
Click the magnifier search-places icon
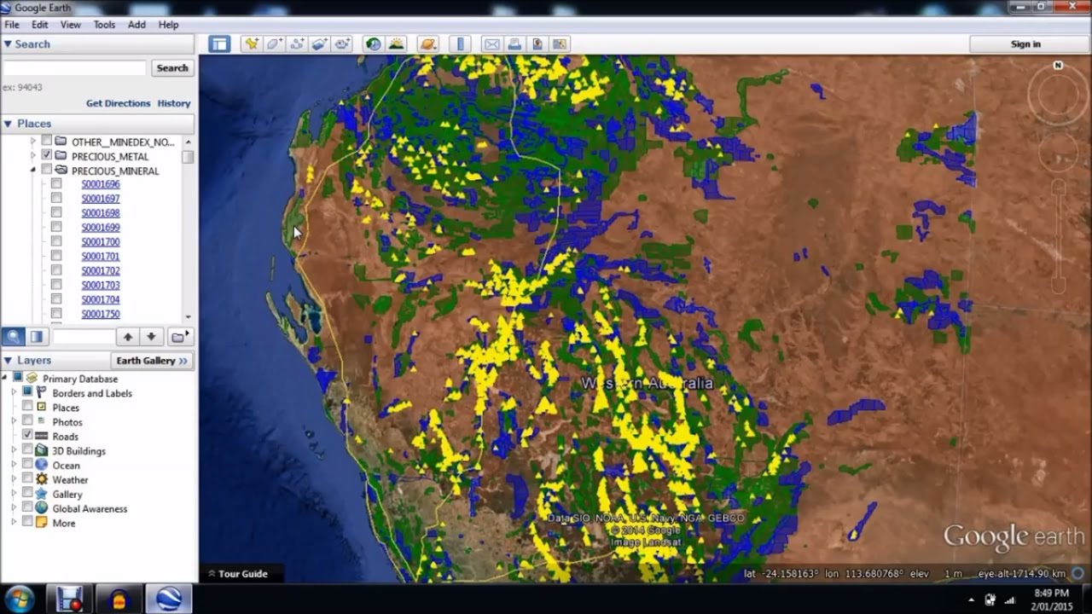click(x=13, y=337)
